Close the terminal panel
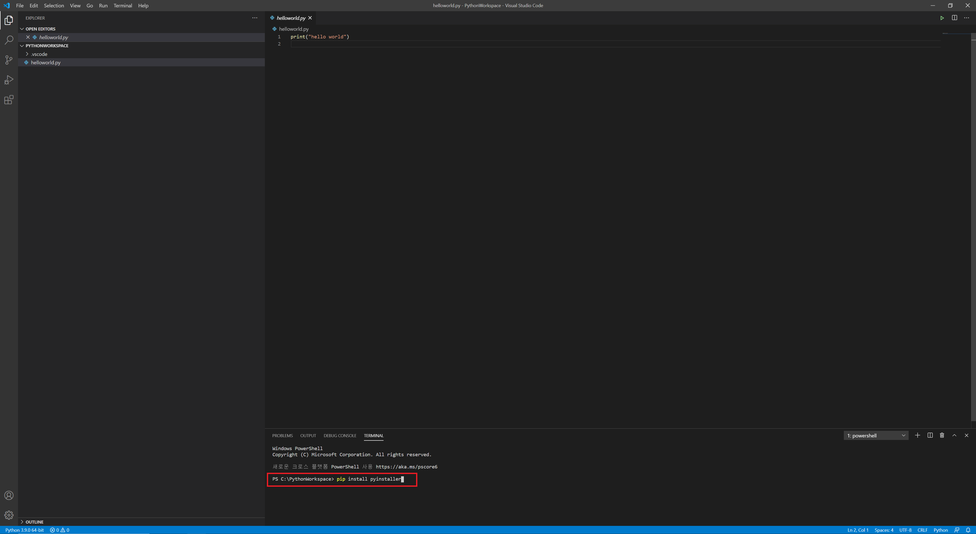This screenshot has width=976, height=534. [x=967, y=435]
